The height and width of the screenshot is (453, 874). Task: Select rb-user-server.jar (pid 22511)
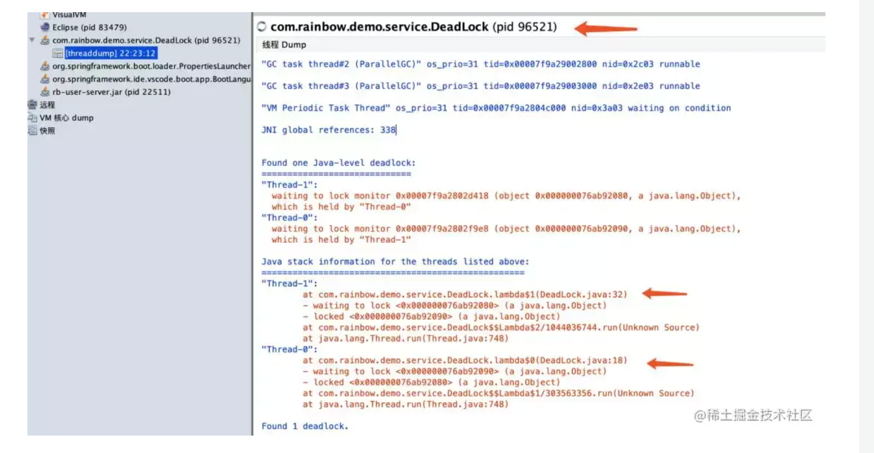click(x=111, y=92)
